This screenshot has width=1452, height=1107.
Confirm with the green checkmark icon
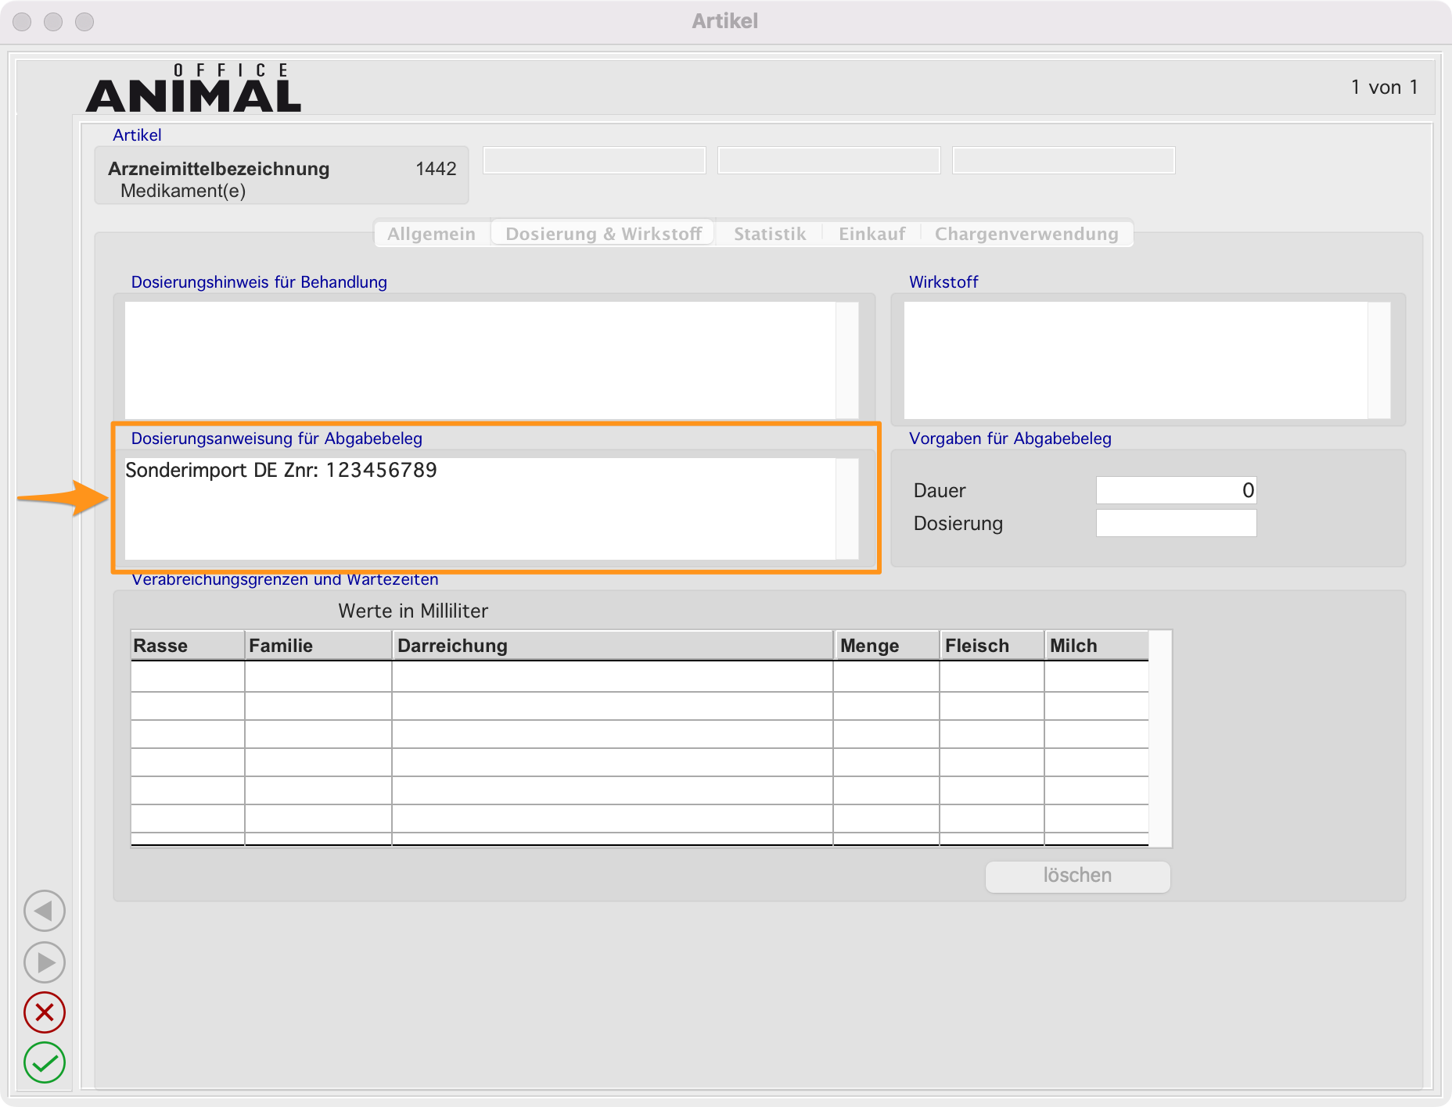[45, 1062]
